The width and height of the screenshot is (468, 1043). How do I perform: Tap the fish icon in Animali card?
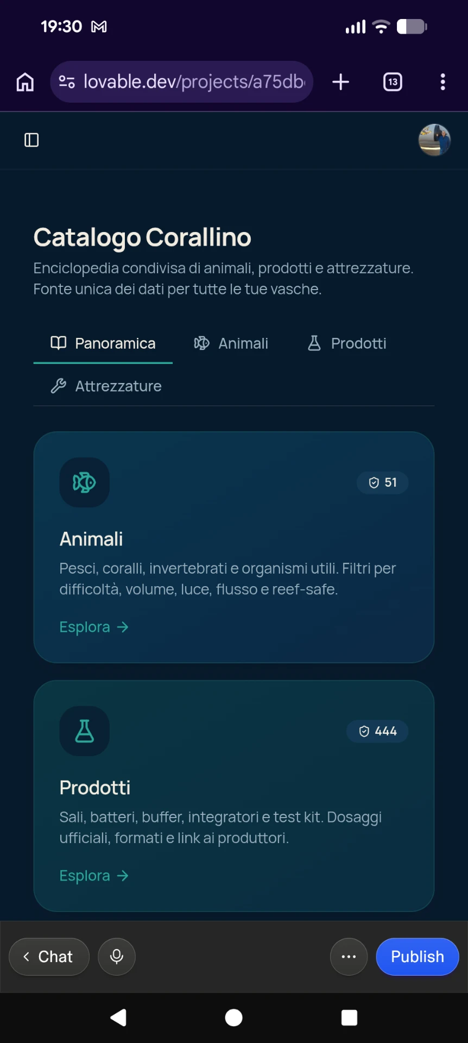tap(84, 482)
